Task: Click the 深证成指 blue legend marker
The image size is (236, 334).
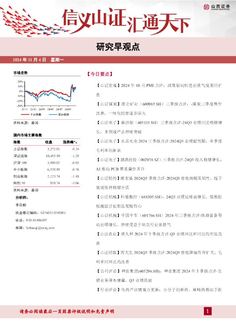Action: click(53, 115)
